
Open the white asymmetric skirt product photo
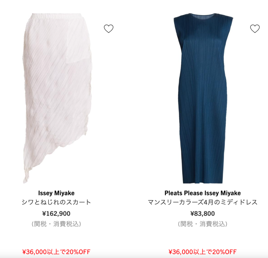(x=57, y=98)
